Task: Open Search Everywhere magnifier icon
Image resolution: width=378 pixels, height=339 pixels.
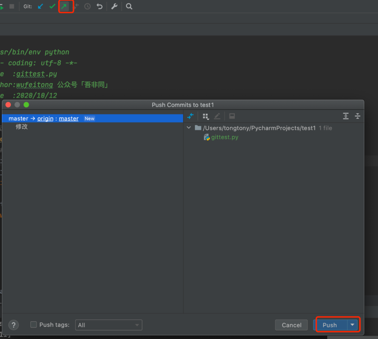Action: (x=129, y=6)
